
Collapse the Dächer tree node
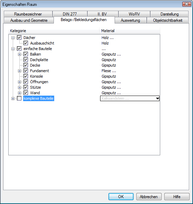pos(13,38)
